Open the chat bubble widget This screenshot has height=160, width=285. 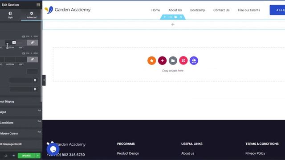(x=53, y=149)
